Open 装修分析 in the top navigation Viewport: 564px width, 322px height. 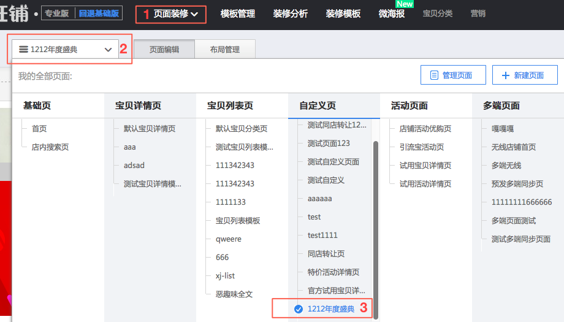pos(291,13)
